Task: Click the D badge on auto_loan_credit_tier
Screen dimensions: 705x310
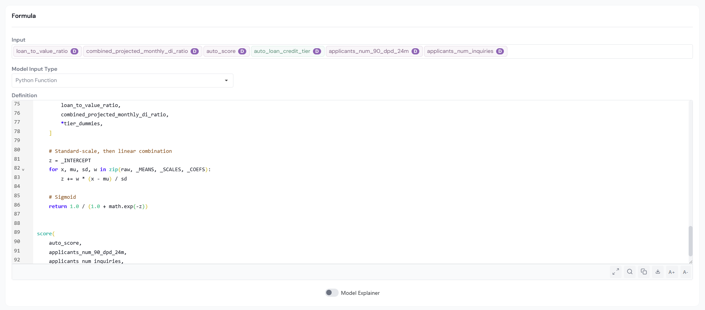Action: coord(317,51)
